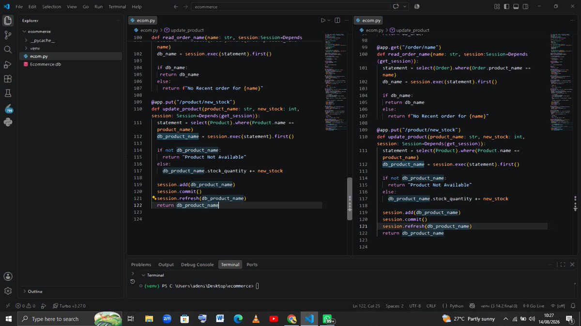
Task: Show errors and warnings count
Action: tap(25, 306)
